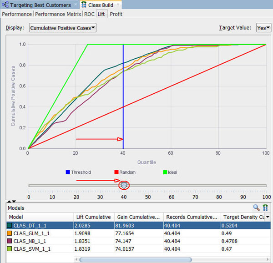Click Lift Cumulative value 2.0285
Screen dimensions: 273x263
(x=82, y=226)
